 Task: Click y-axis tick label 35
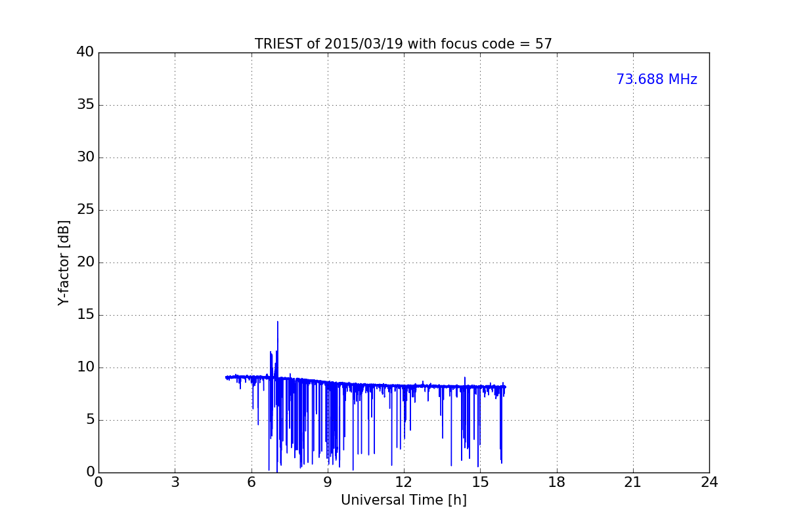click(x=85, y=105)
